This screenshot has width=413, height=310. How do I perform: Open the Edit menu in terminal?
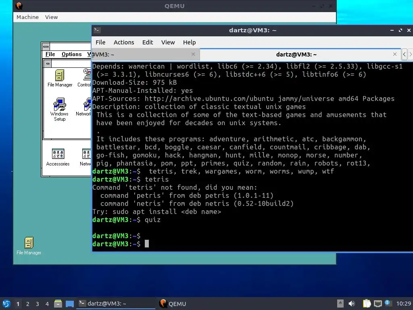(x=148, y=42)
